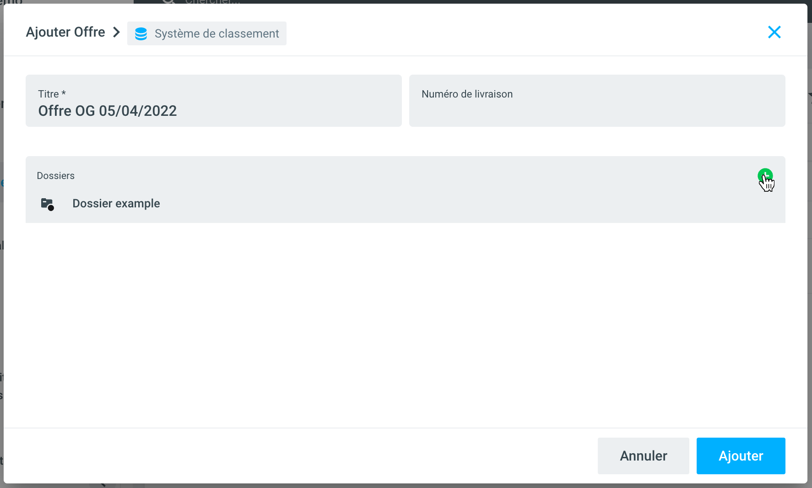The width and height of the screenshot is (812, 488).
Task: Click the Titre * field label
Action: (x=52, y=94)
